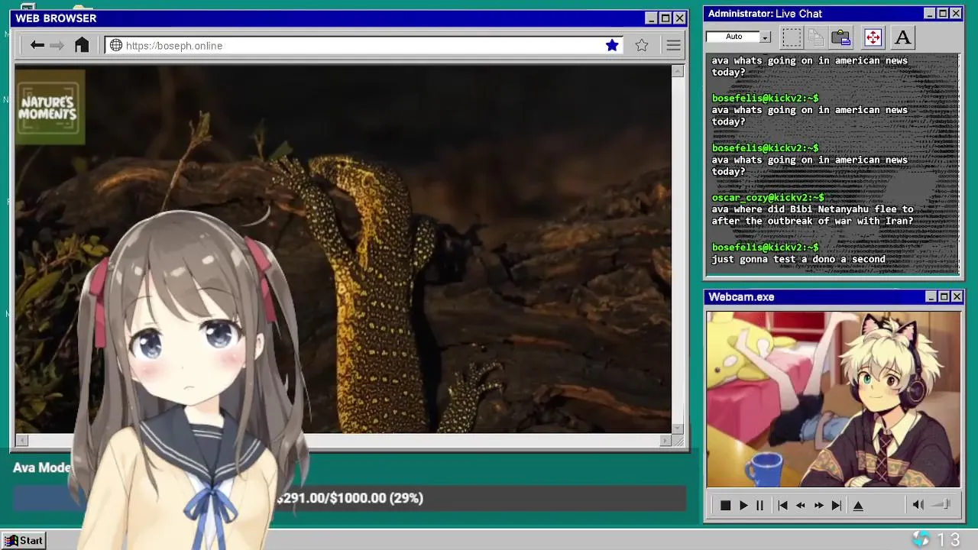
Task: Click the browser vertical scrollbar up arrow
Action: (677, 71)
